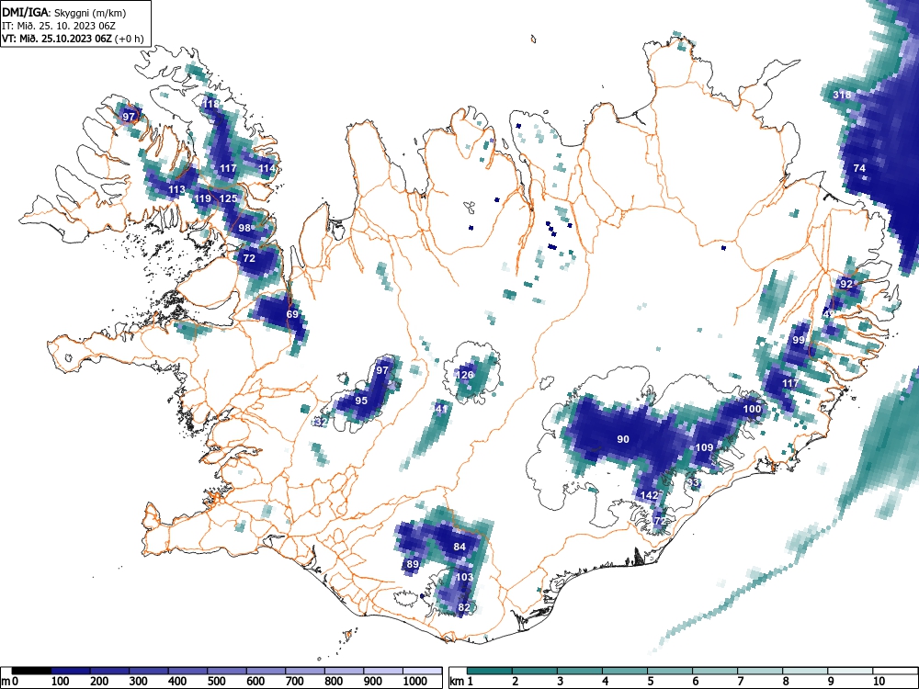Click the 103 value label
919x689 pixels.
coord(464,577)
